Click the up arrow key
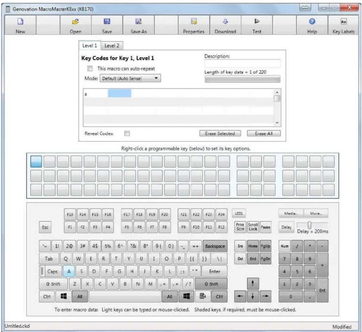The image size is (362, 332). tap(252, 284)
